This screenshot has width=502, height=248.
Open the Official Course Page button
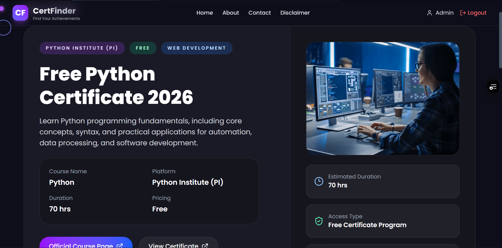tap(86, 243)
